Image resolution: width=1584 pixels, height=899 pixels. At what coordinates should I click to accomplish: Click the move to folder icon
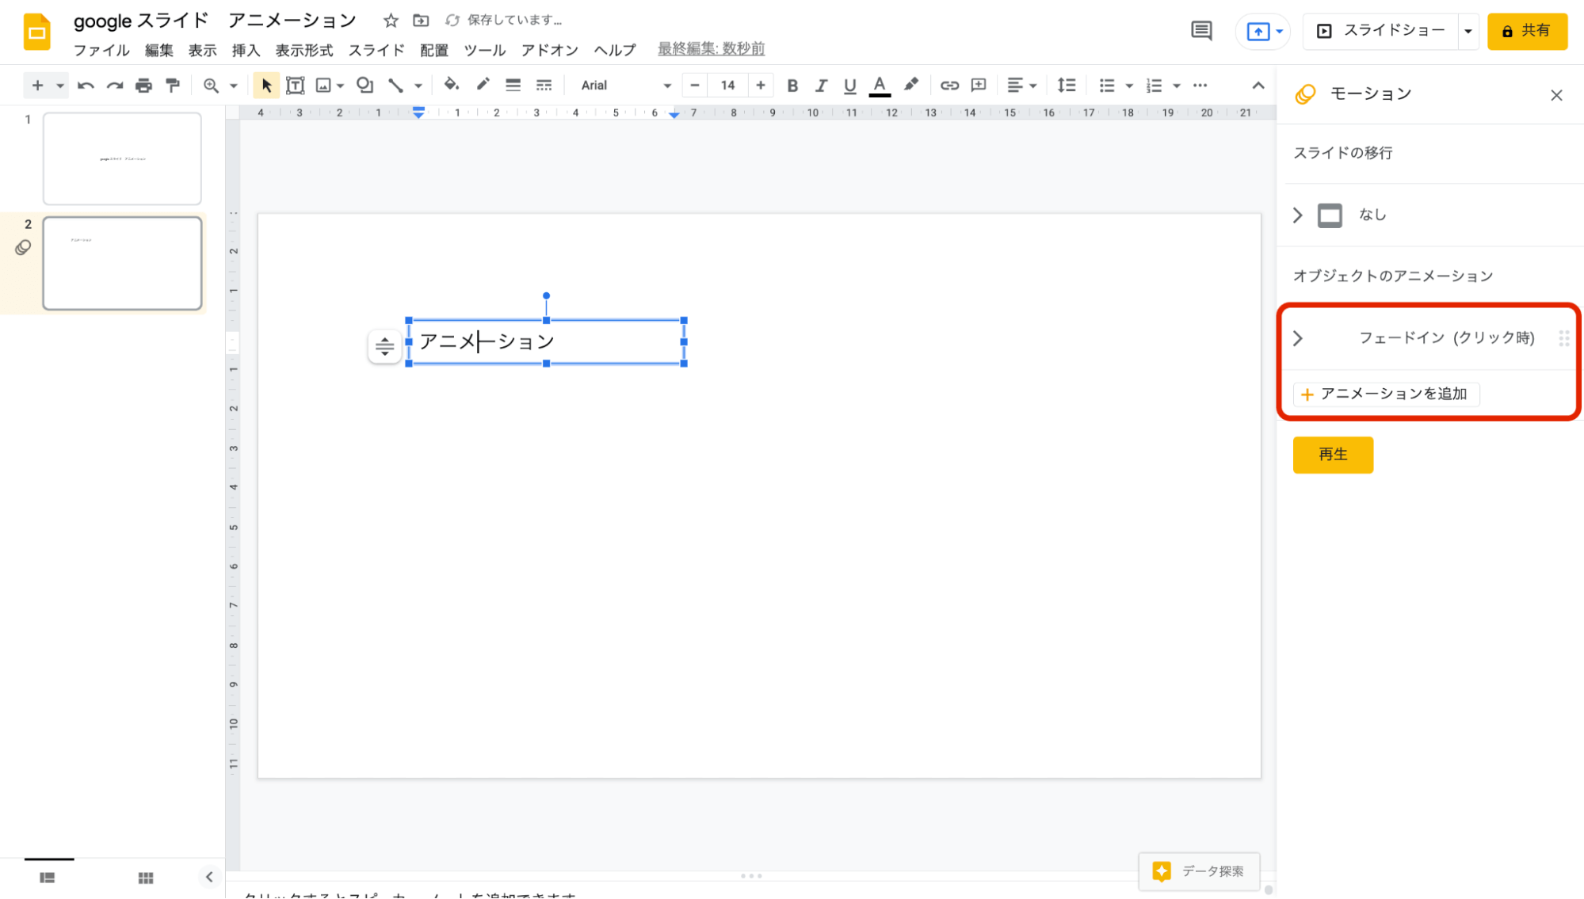point(421,21)
